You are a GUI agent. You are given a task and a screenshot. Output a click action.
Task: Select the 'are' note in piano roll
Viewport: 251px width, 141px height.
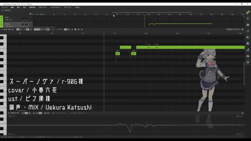coord(117,54)
